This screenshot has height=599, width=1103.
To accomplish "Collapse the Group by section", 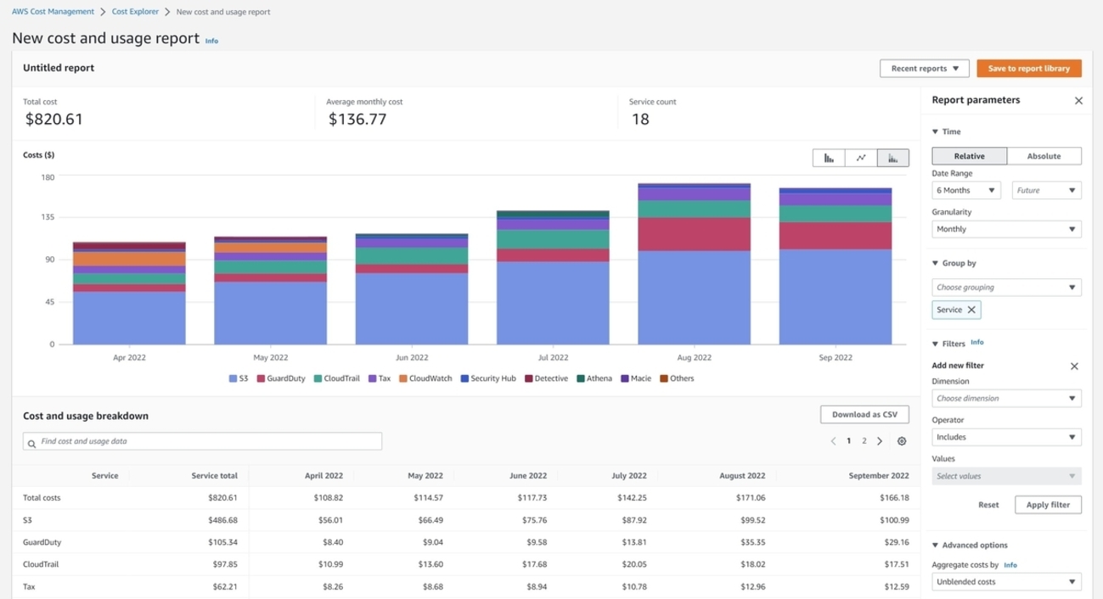I will click(x=936, y=264).
